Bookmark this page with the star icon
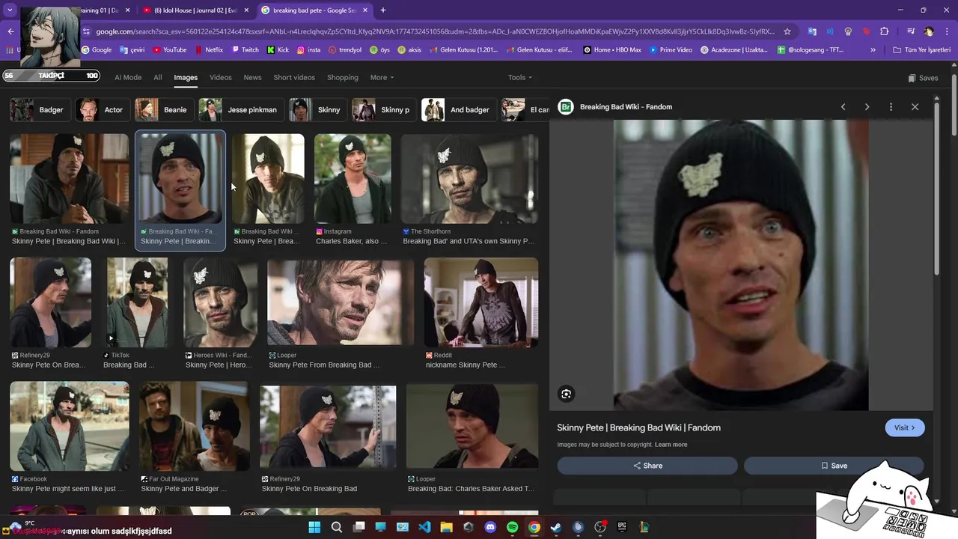The height and width of the screenshot is (539, 958). [787, 31]
